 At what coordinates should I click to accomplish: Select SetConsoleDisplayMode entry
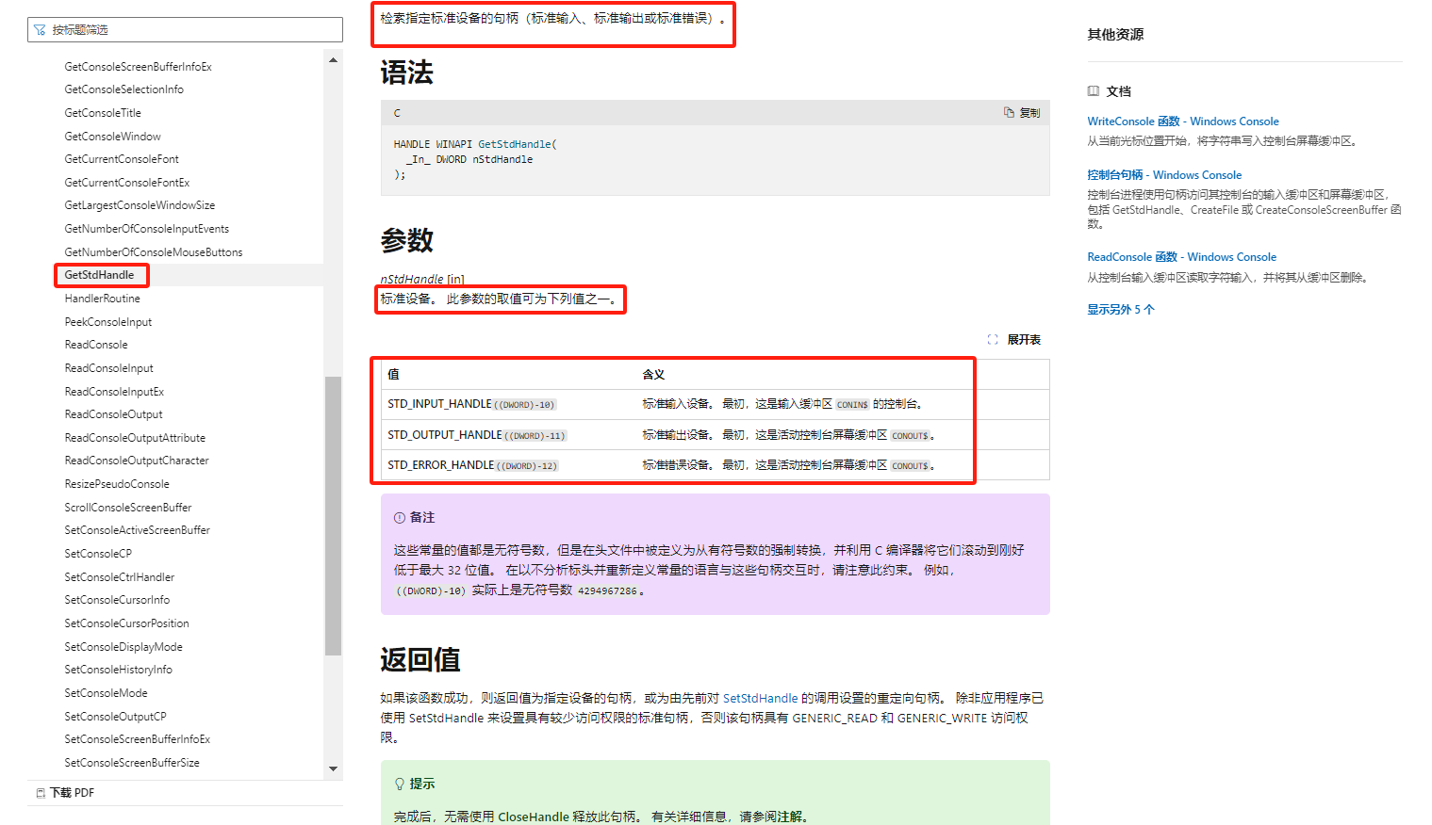[123, 647]
